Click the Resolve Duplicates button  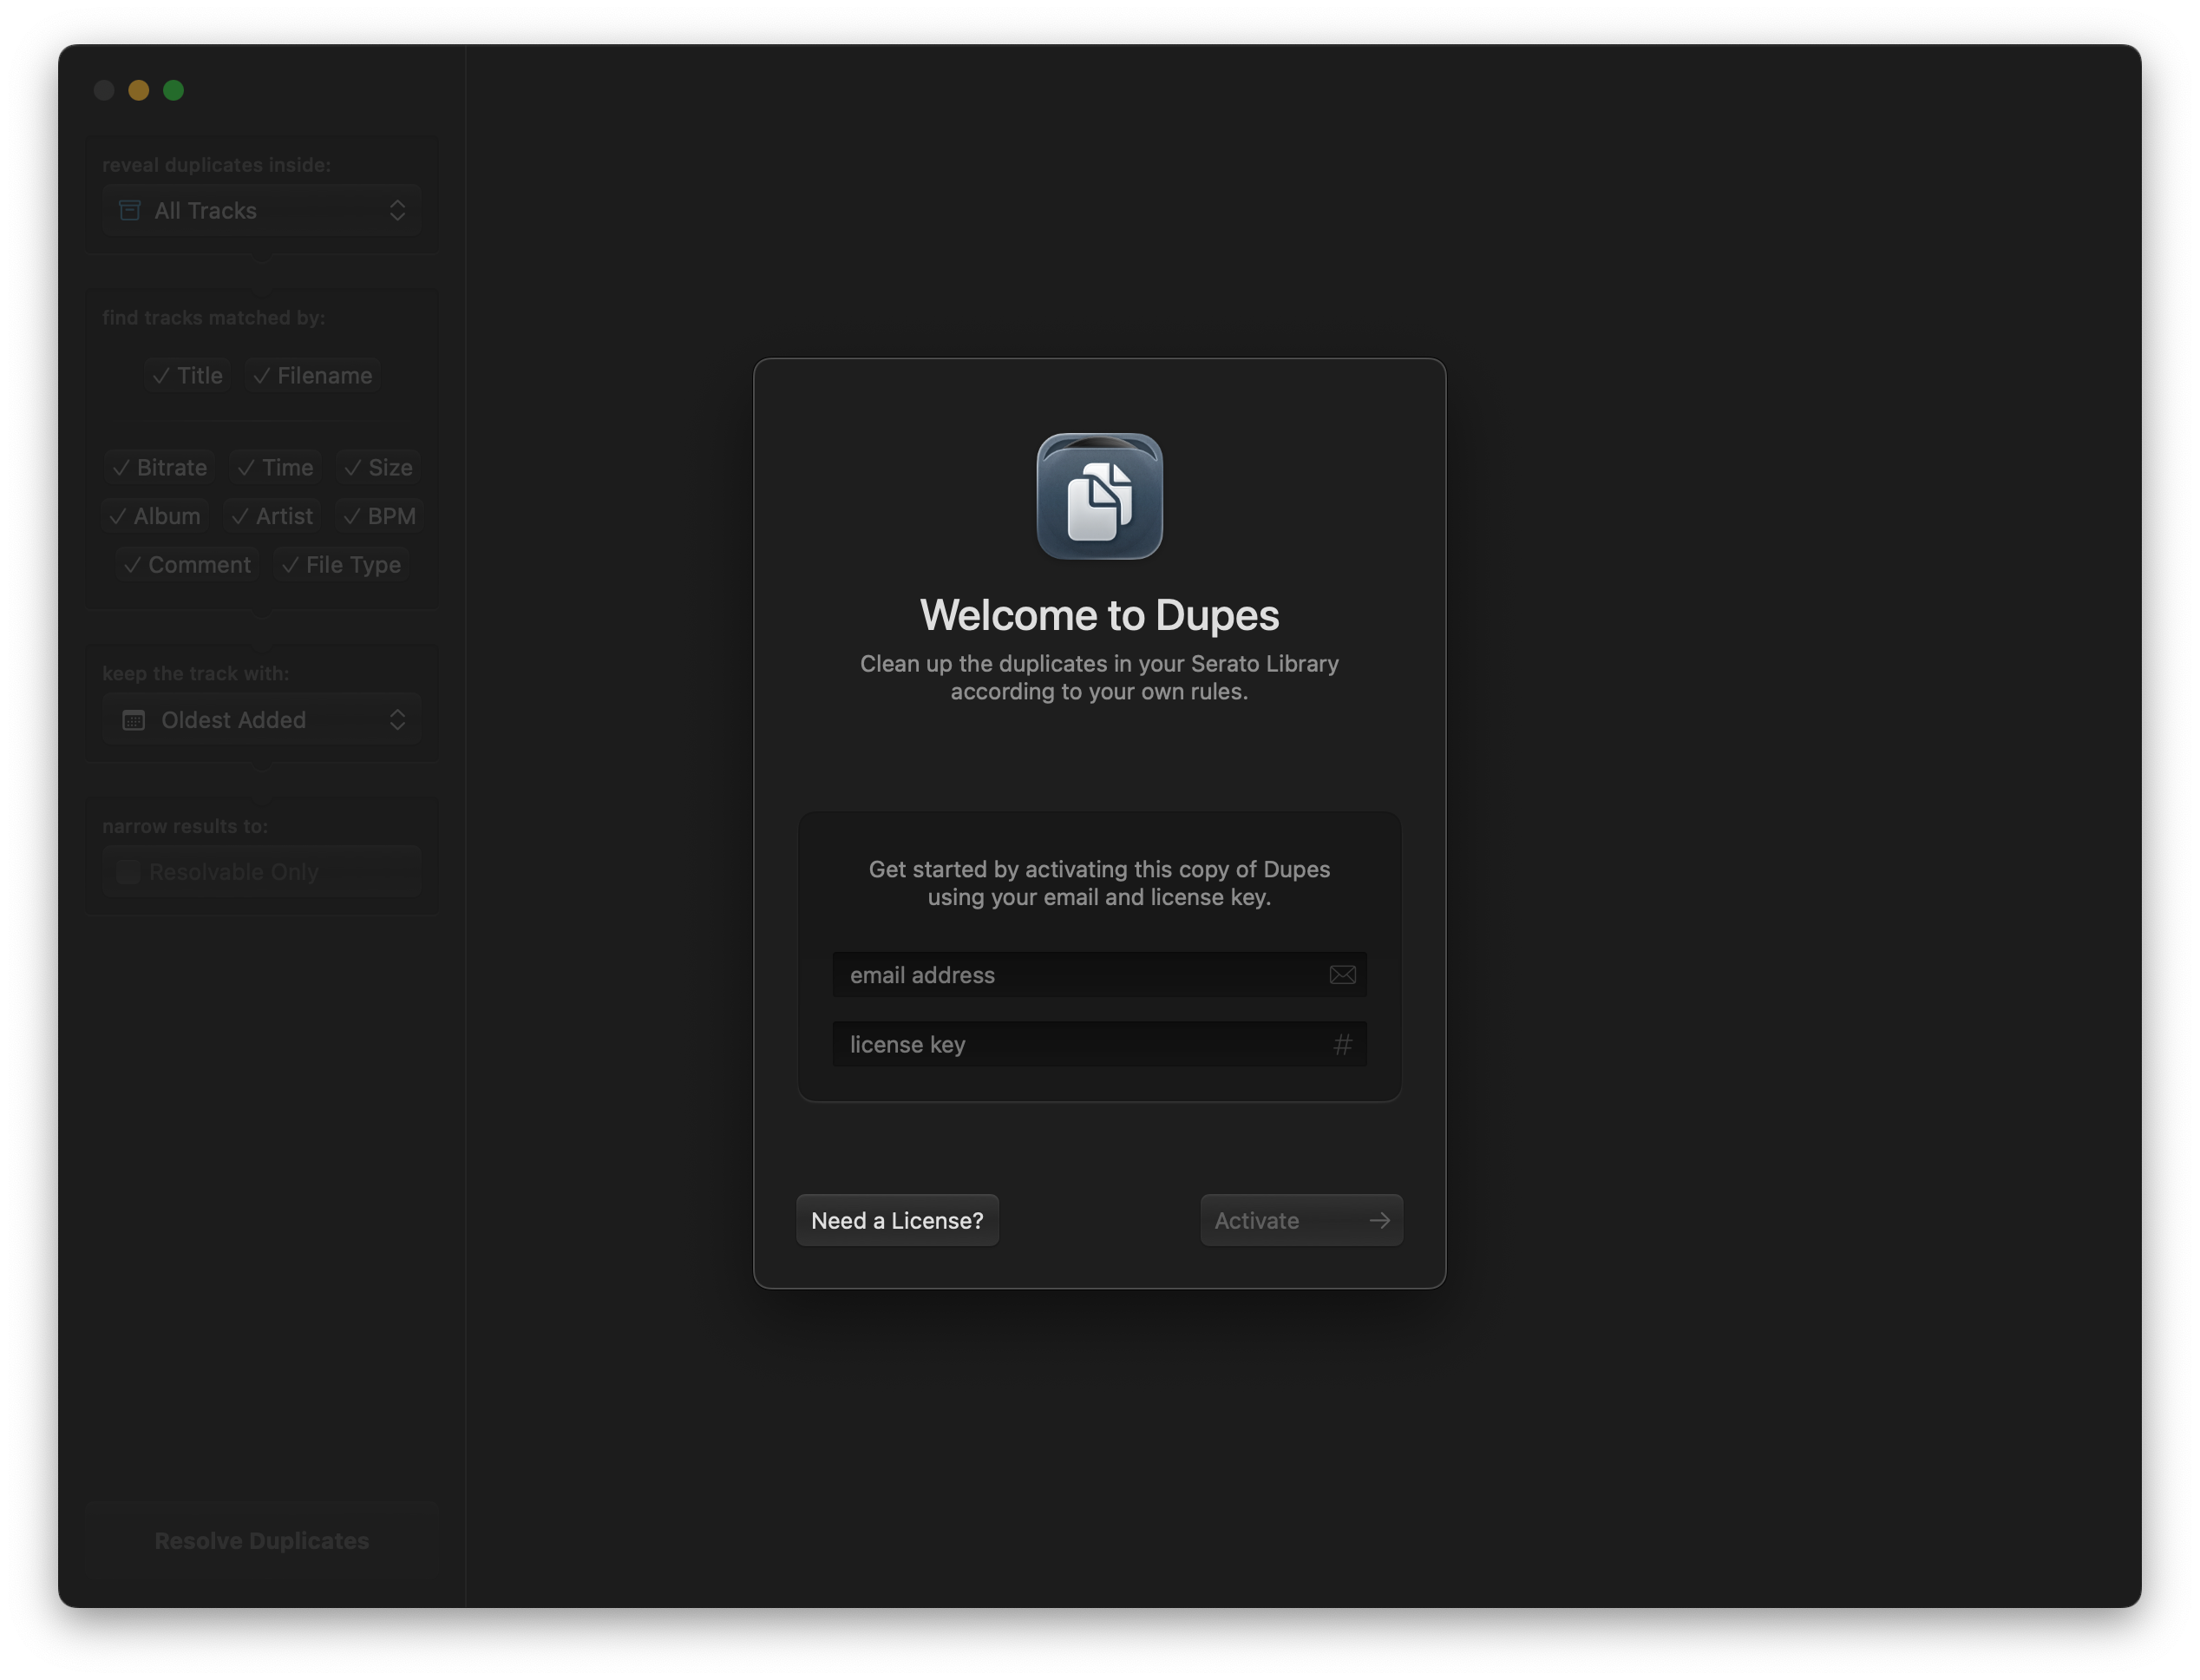262,1540
